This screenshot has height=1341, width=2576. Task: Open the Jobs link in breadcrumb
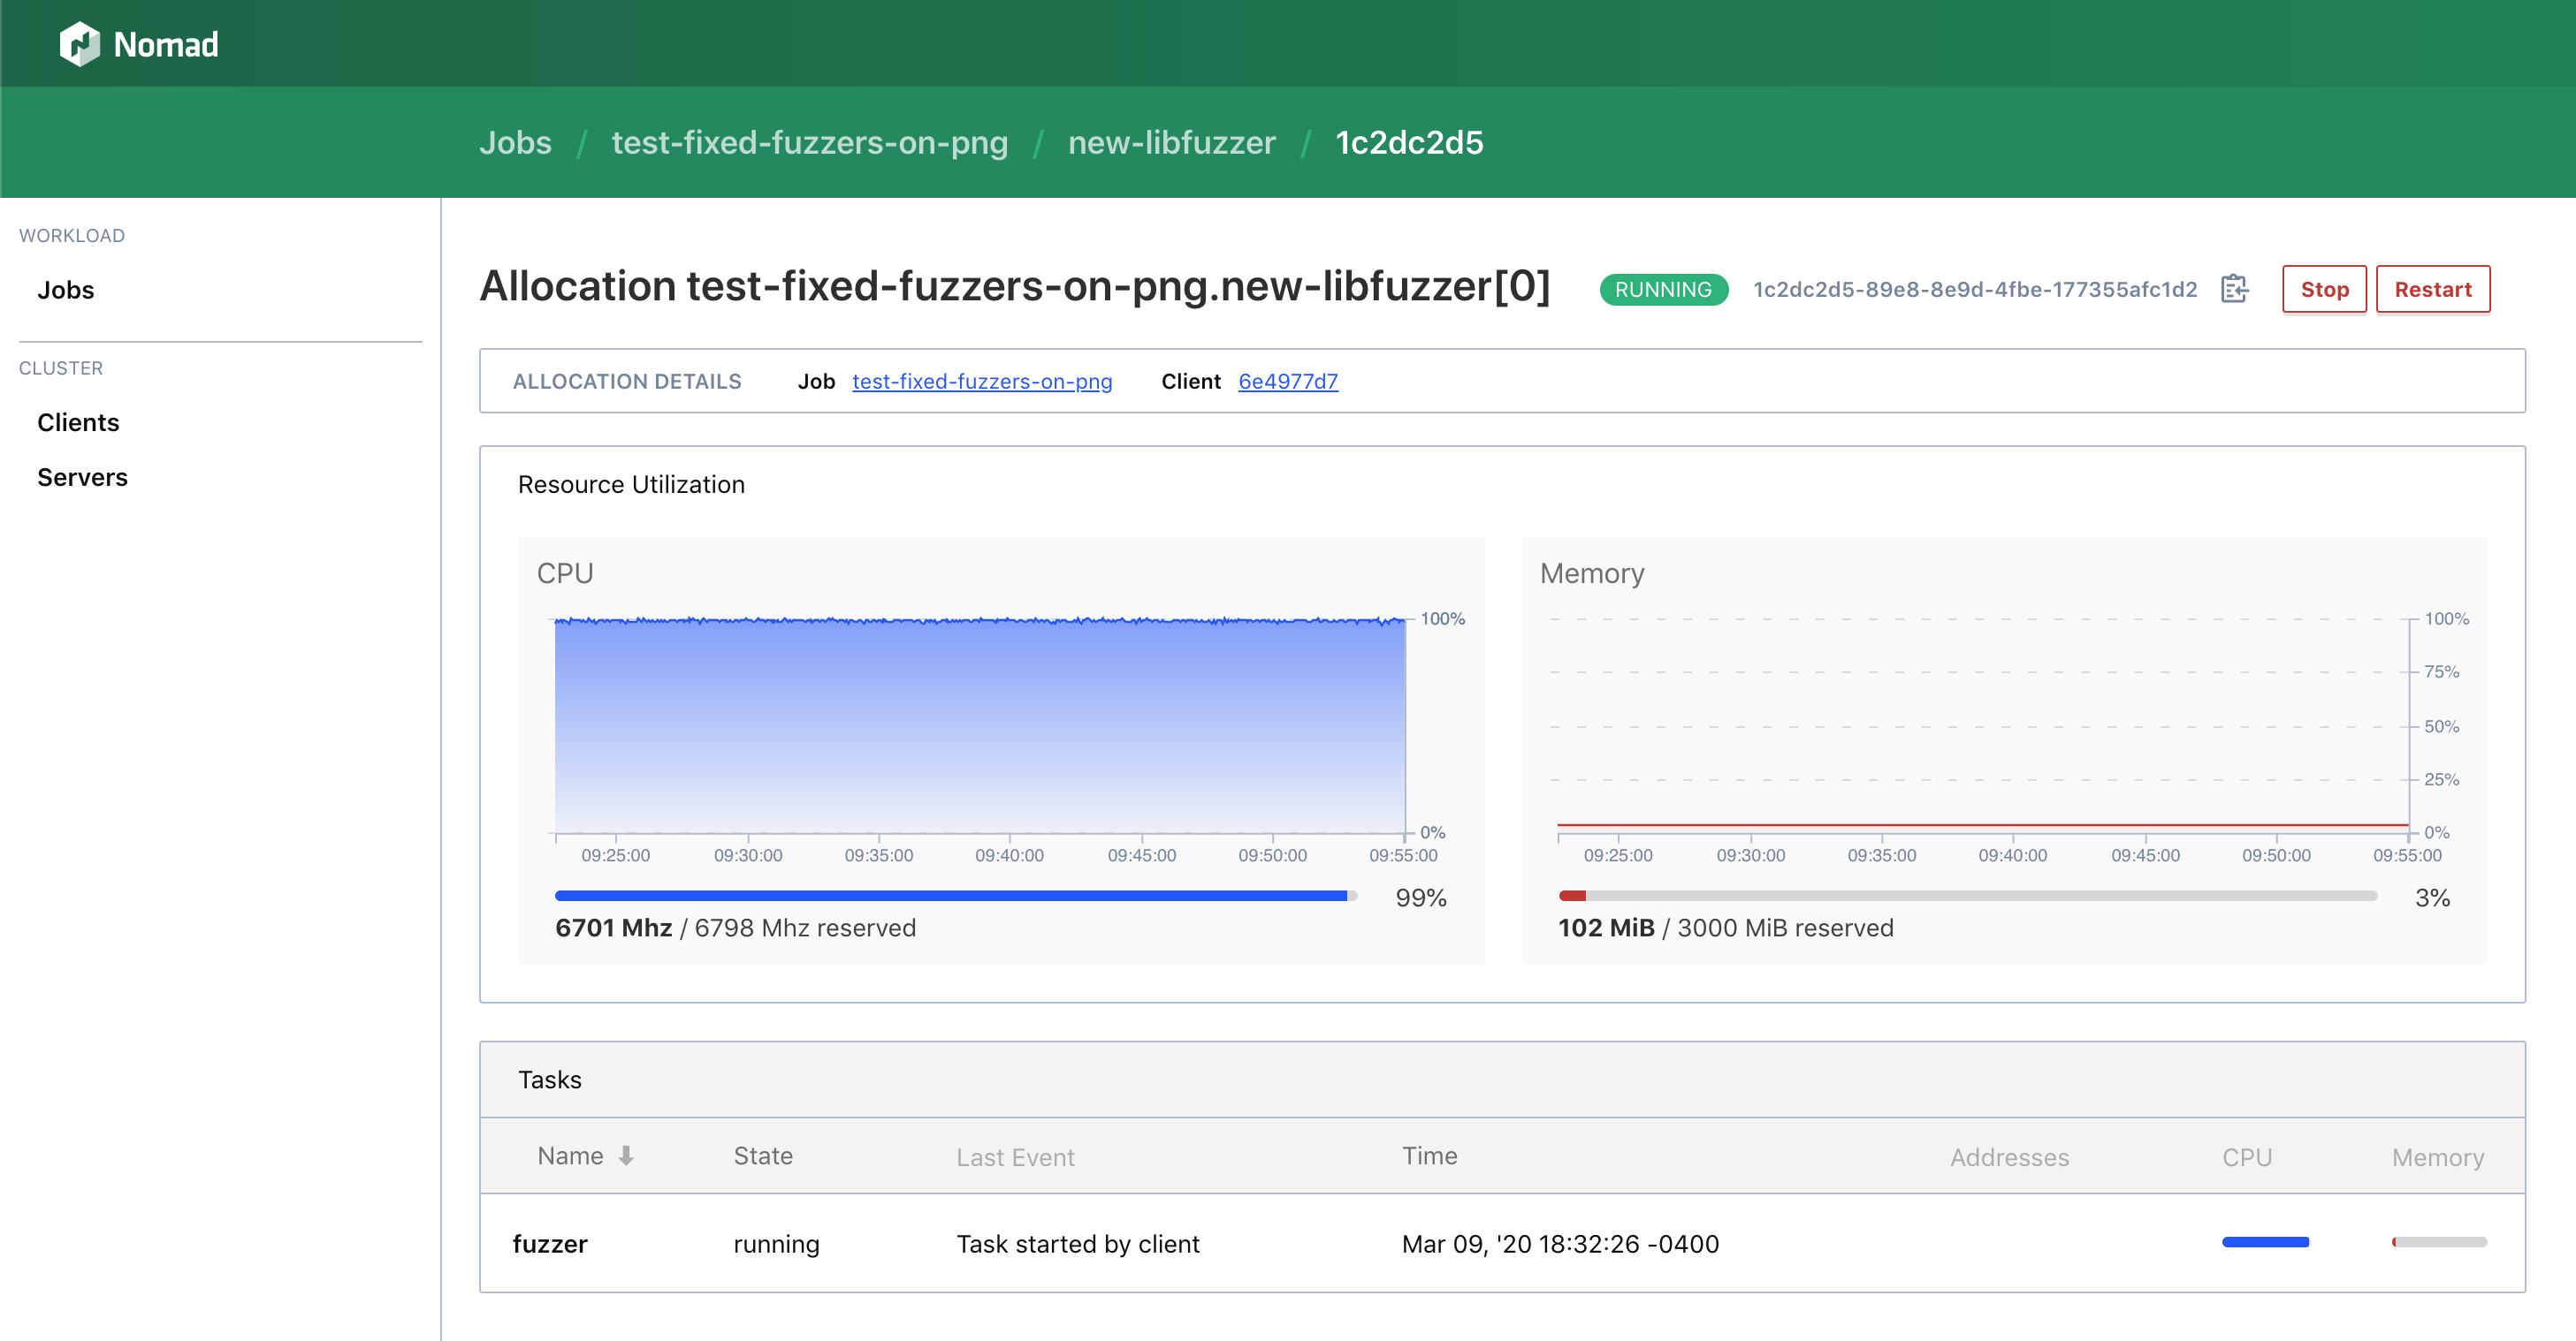pos(514,141)
